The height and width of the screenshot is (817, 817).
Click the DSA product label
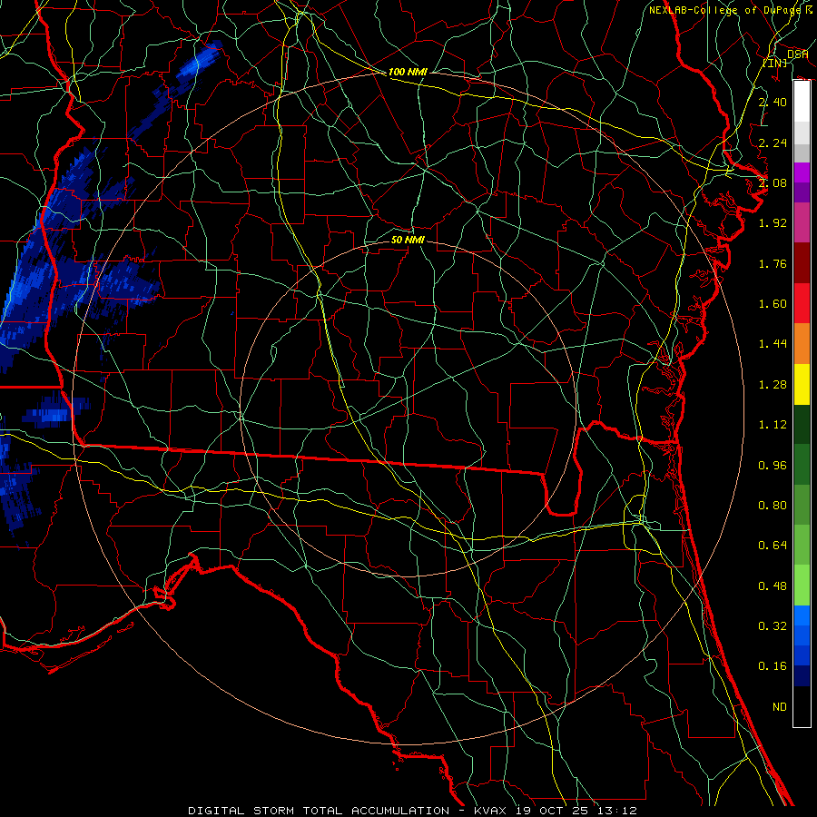[x=797, y=54]
